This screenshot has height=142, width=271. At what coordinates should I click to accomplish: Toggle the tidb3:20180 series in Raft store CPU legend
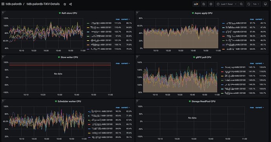99,23
